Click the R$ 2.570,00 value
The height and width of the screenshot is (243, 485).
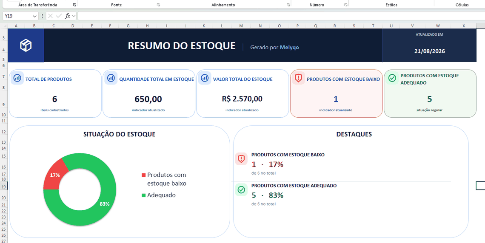[242, 99]
